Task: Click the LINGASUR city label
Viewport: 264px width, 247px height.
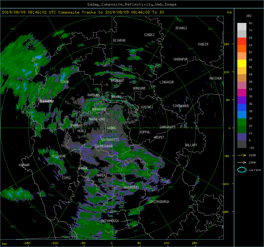Action: 167,82
